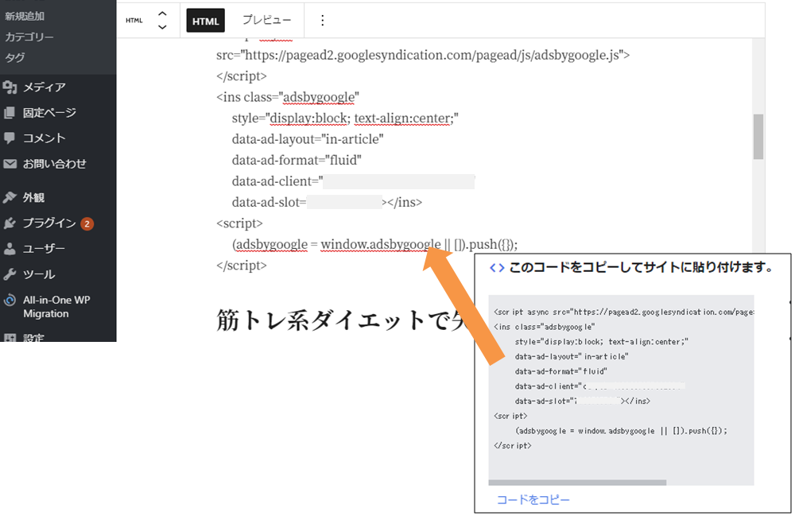Click the ユーザー person icon
795x516 pixels.
[10, 249]
